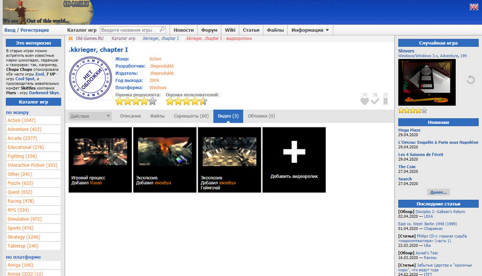482x276 pixels.
Task: Click the heart favorite icon
Action: pos(365,101)
